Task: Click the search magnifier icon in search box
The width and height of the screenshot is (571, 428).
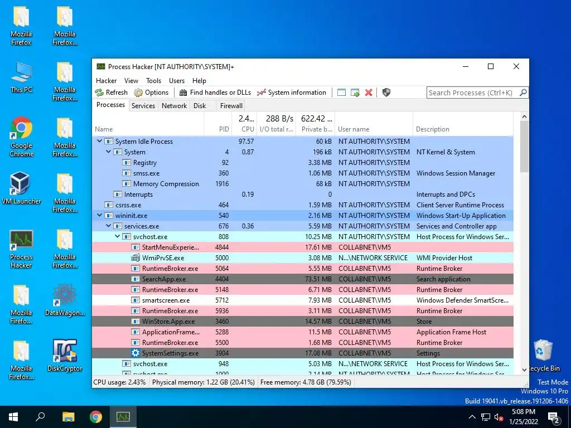Action: [523, 93]
